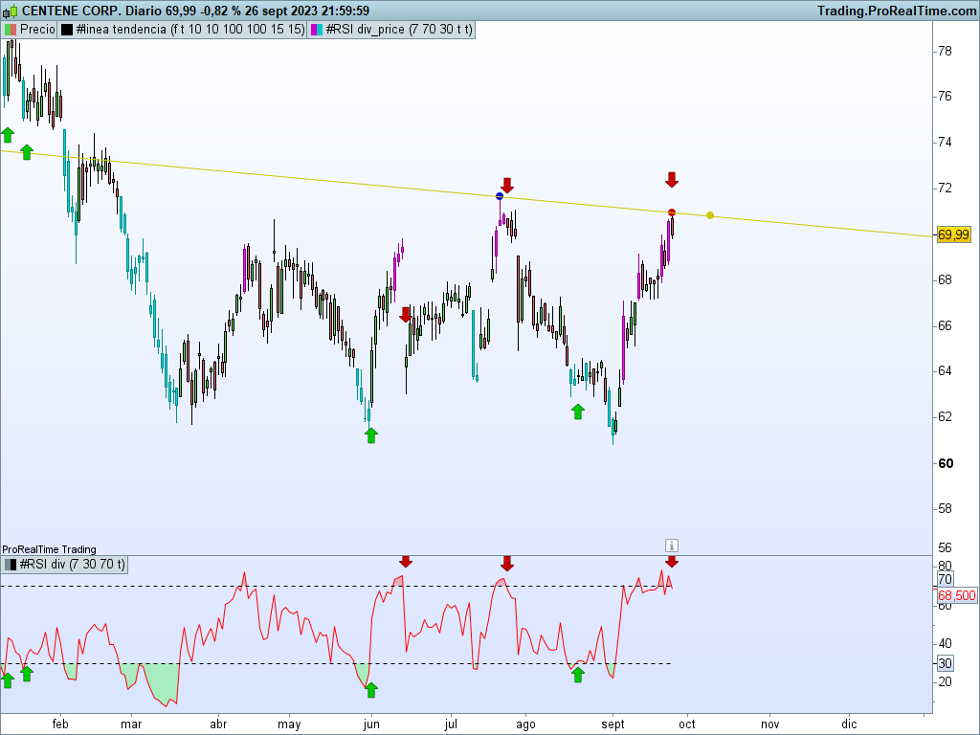Click the jun label on time axis

[x=371, y=724]
